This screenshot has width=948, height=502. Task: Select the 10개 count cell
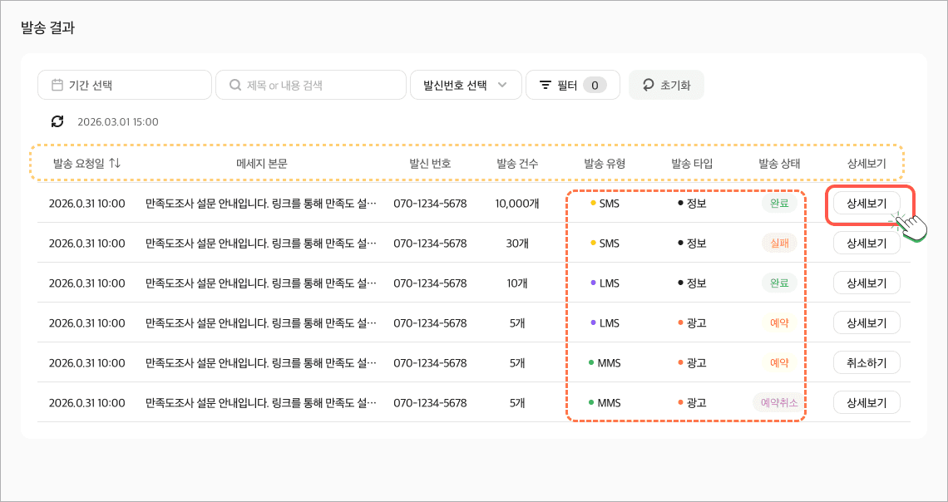pyautogui.click(x=517, y=283)
